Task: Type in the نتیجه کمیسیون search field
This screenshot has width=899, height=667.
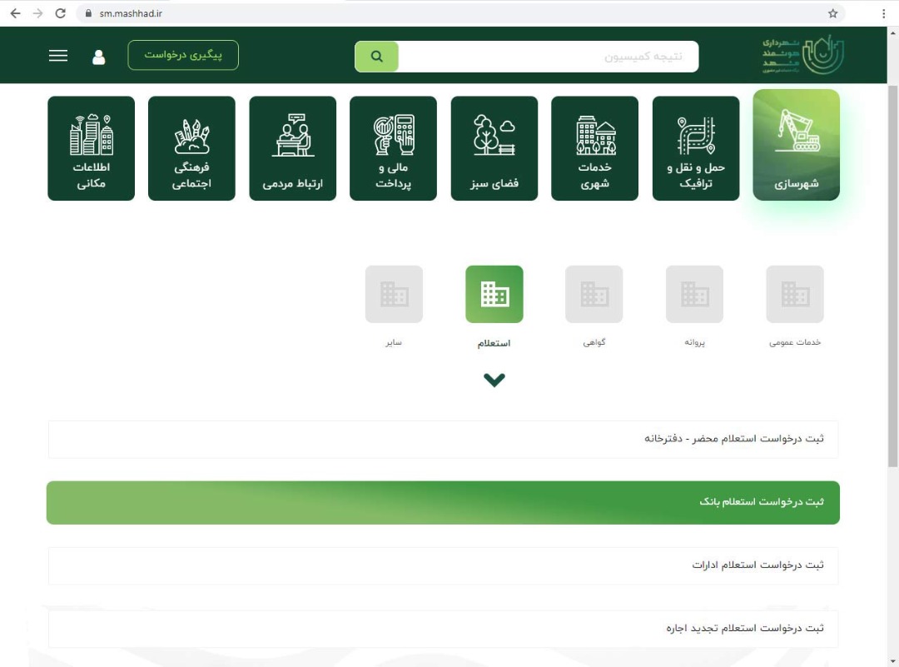Action: click(x=549, y=57)
